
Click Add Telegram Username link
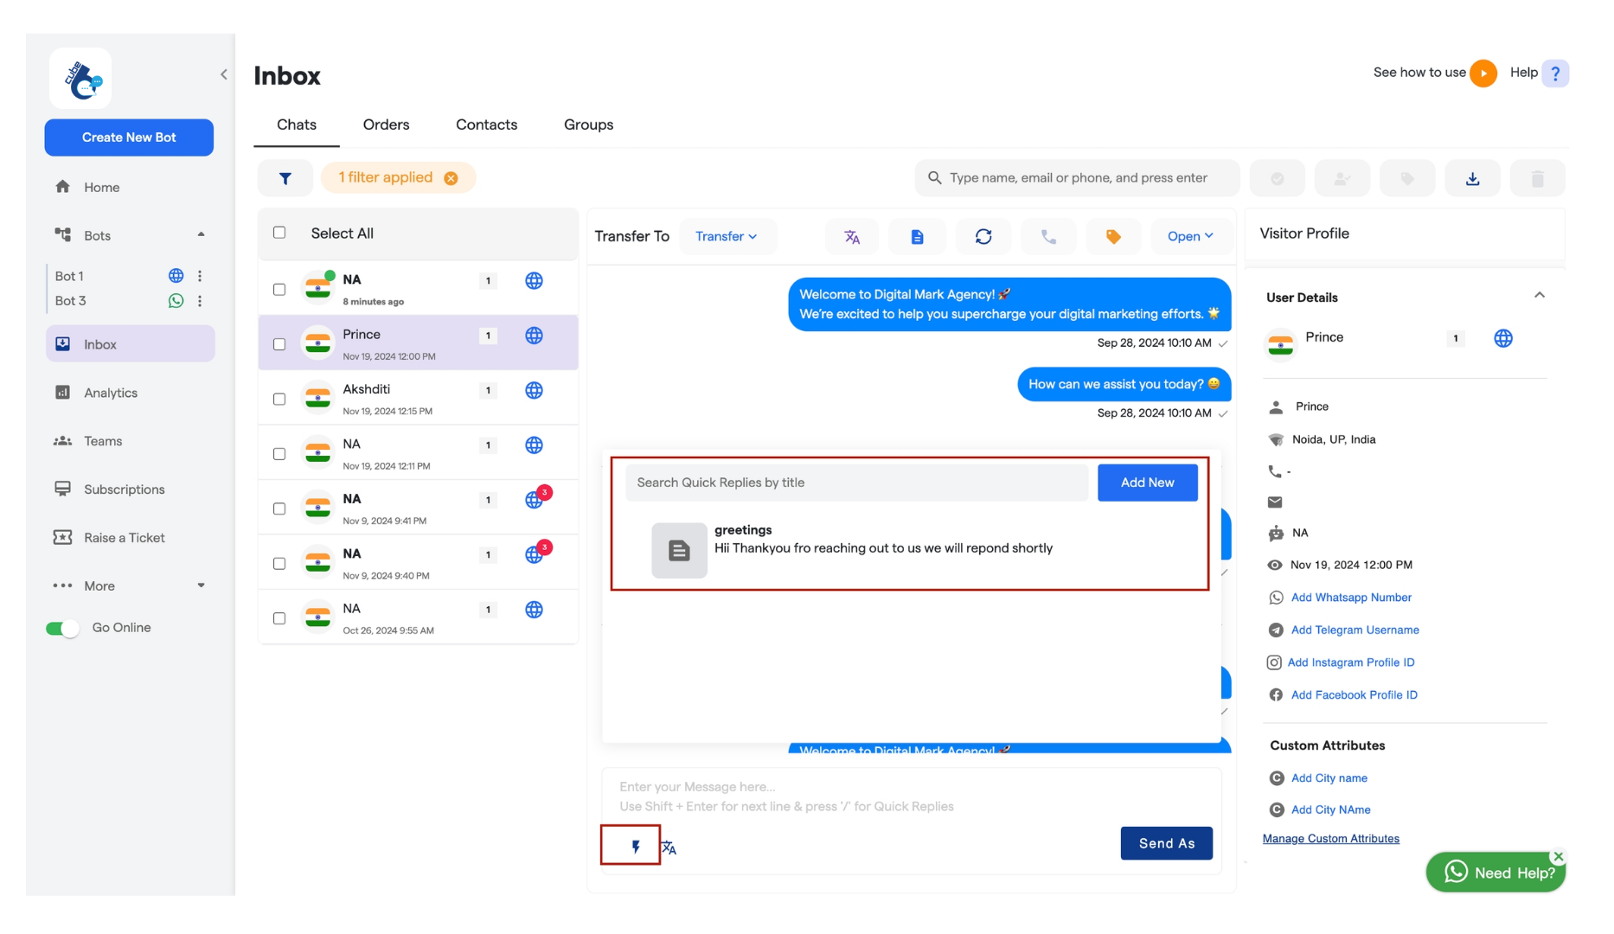point(1355,630)
